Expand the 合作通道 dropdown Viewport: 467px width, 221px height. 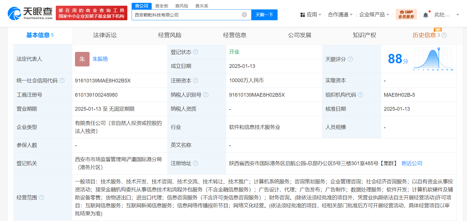coord(340,15)
